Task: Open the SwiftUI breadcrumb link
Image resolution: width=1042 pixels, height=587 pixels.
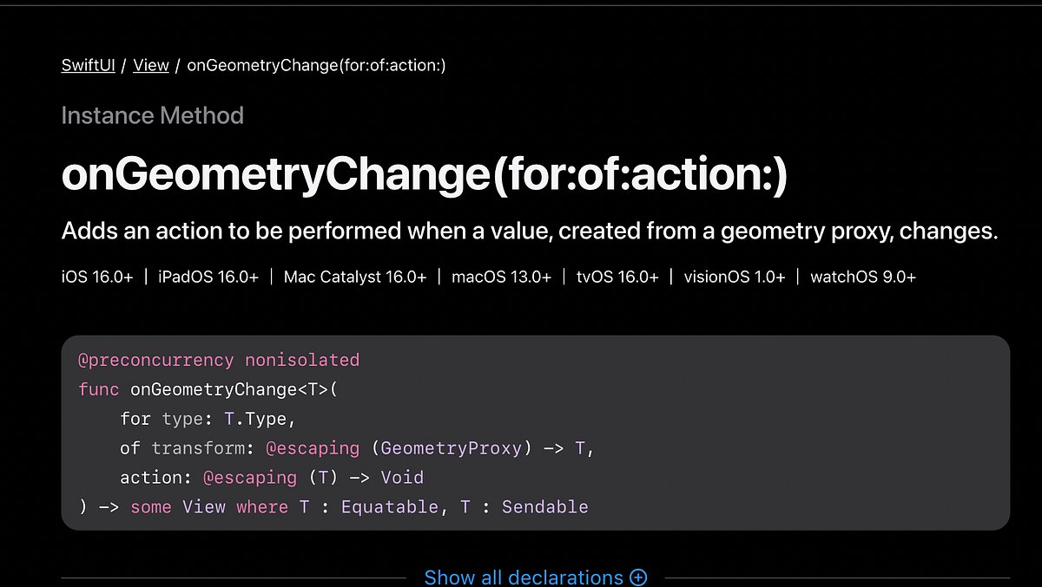Action: pos(87,65)
